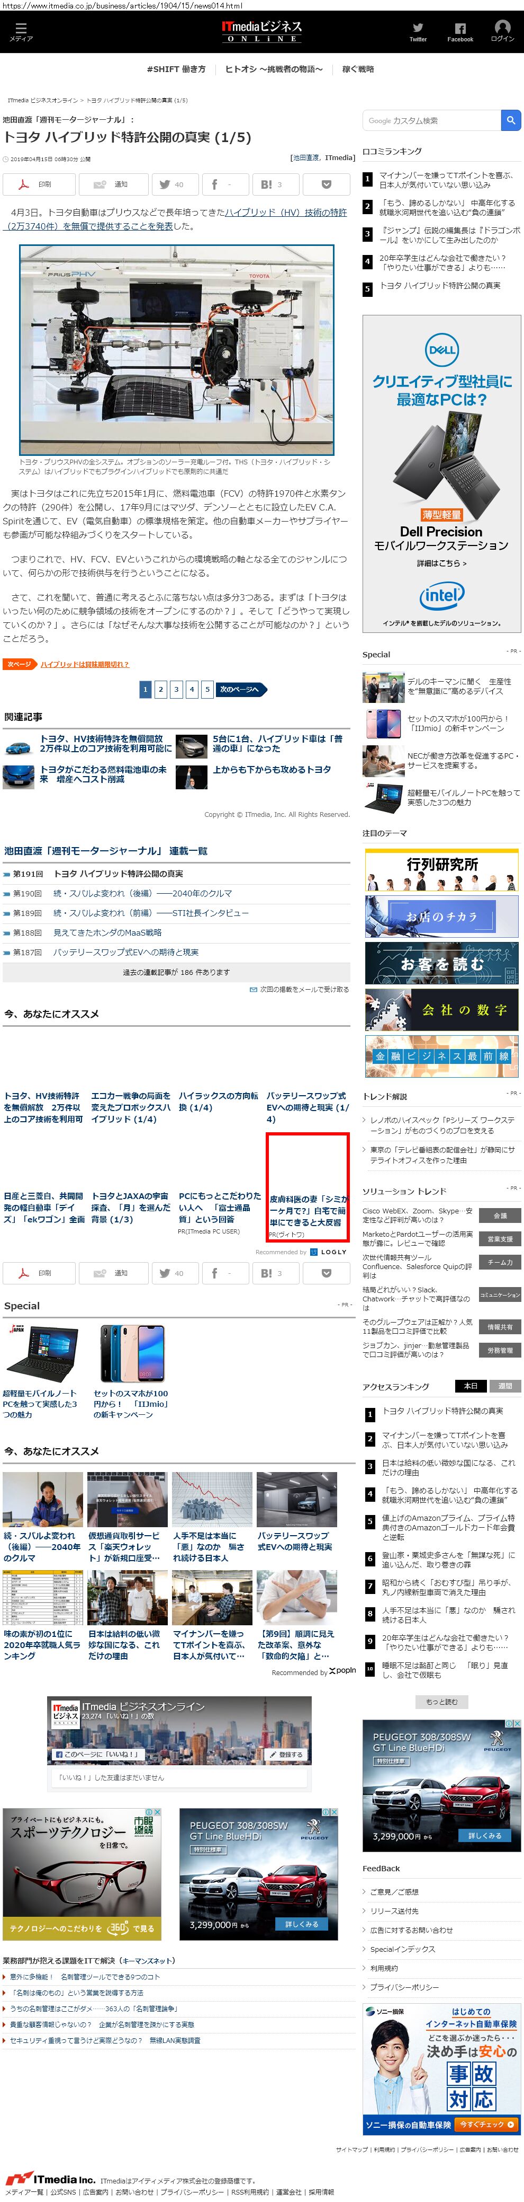This screenshot has width=524, height=2202.
Task: Open series entry 続・スバルよ変われ（後編）
Action: point(142,893)
